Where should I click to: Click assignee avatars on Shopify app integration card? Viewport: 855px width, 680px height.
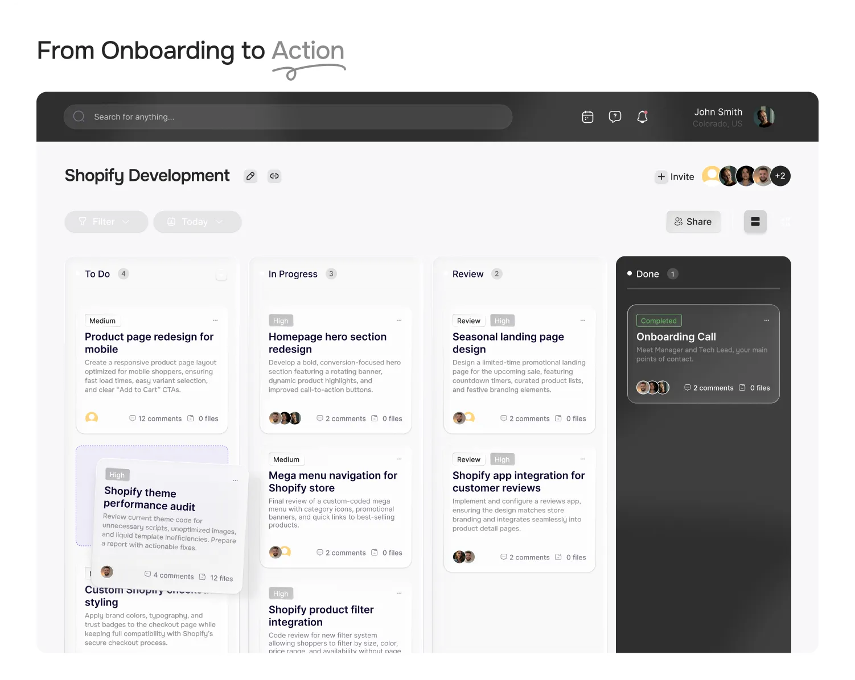464,557
